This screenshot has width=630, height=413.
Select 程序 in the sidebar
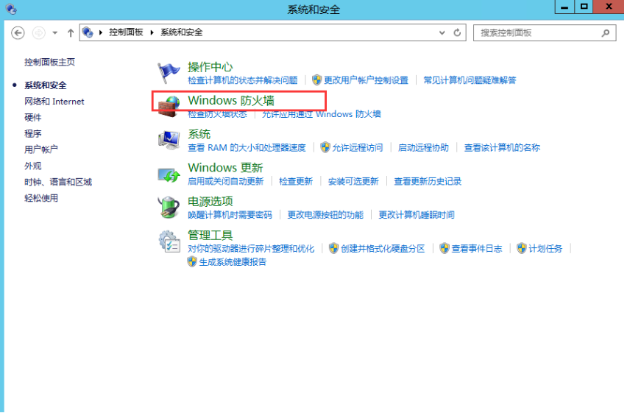[33, 133]
